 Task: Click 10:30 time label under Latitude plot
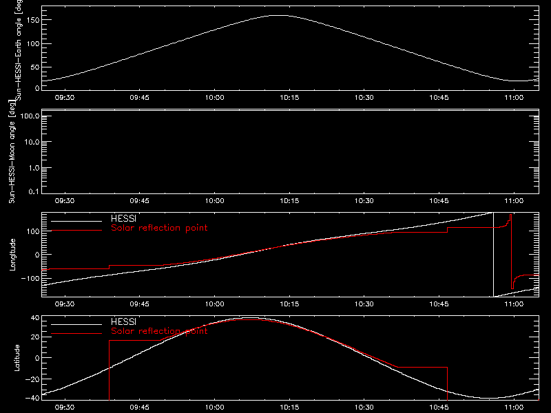(x=364, y=407)
